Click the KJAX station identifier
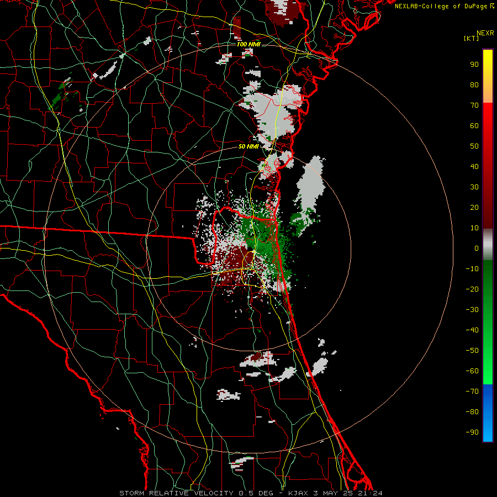Screen dimensions: 497x497 coord(299,493)
